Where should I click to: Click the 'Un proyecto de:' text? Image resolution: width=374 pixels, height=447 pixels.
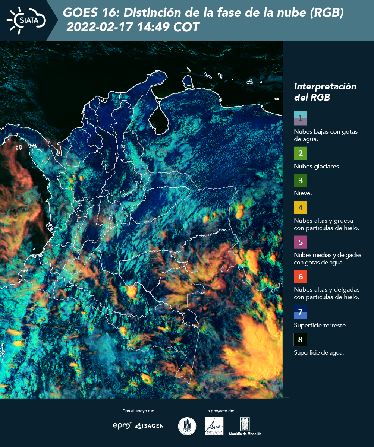pyautogui.click(x=219, y=411)
